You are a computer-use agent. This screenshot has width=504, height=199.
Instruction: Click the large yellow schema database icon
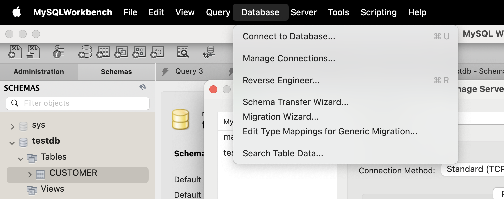pyautogui.click(x=180, y=120)
